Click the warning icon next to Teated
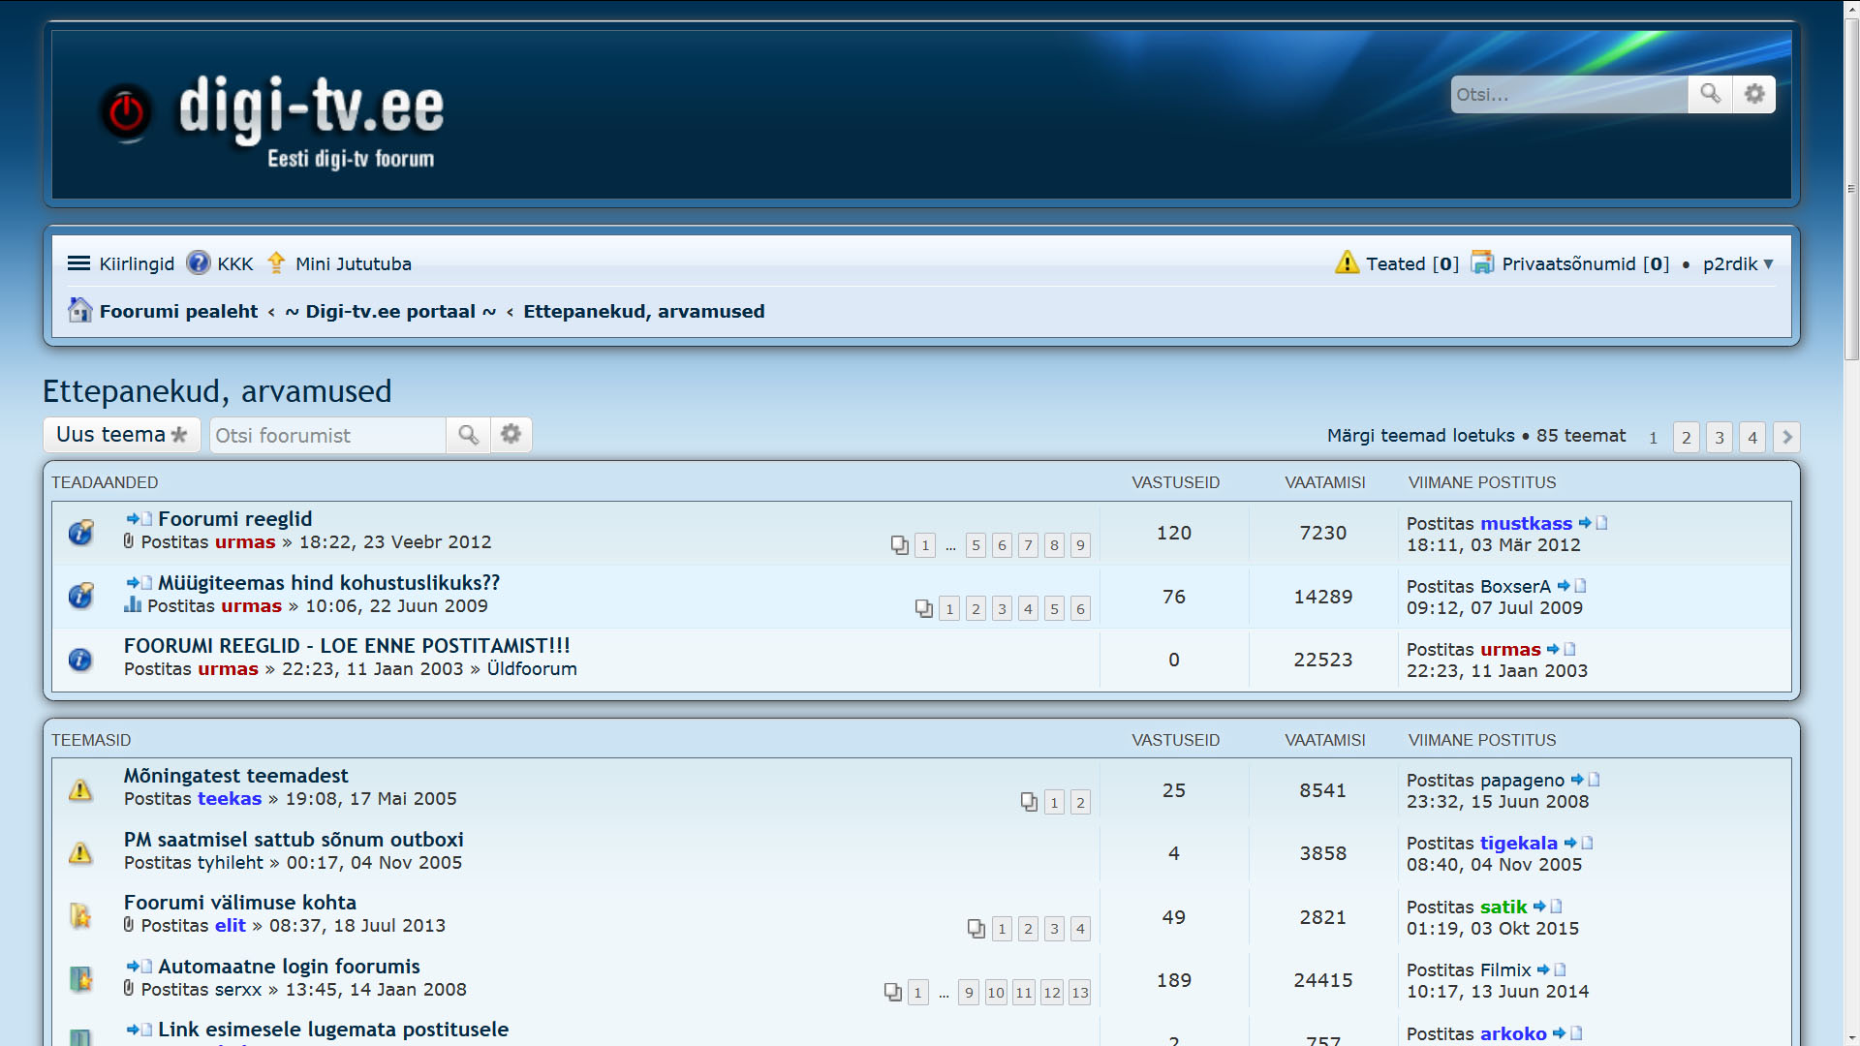 click(x=1347, y=263)
